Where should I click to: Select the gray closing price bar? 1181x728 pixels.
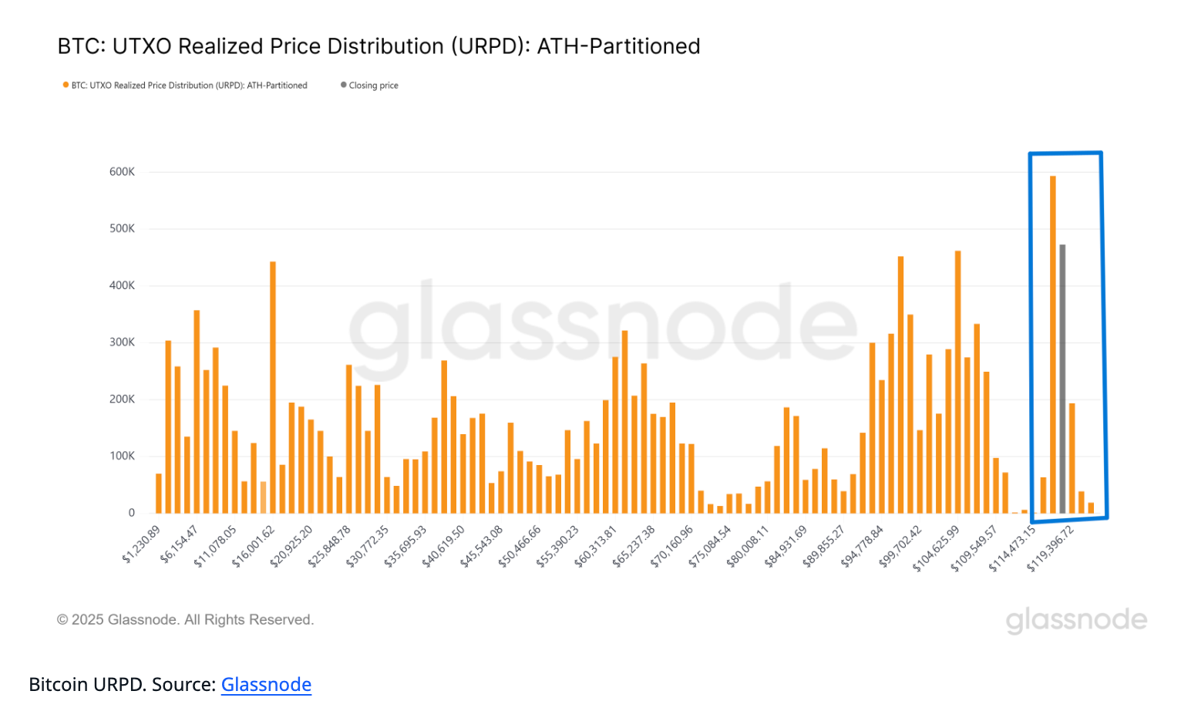(1062, 378)
